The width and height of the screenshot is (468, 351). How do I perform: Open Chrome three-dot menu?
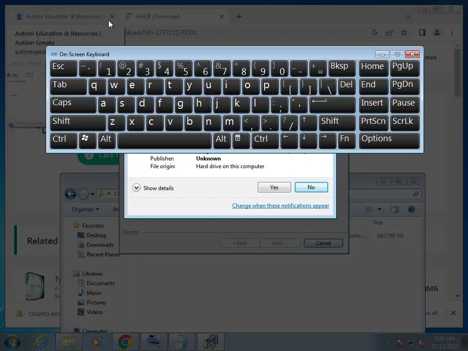452,32
